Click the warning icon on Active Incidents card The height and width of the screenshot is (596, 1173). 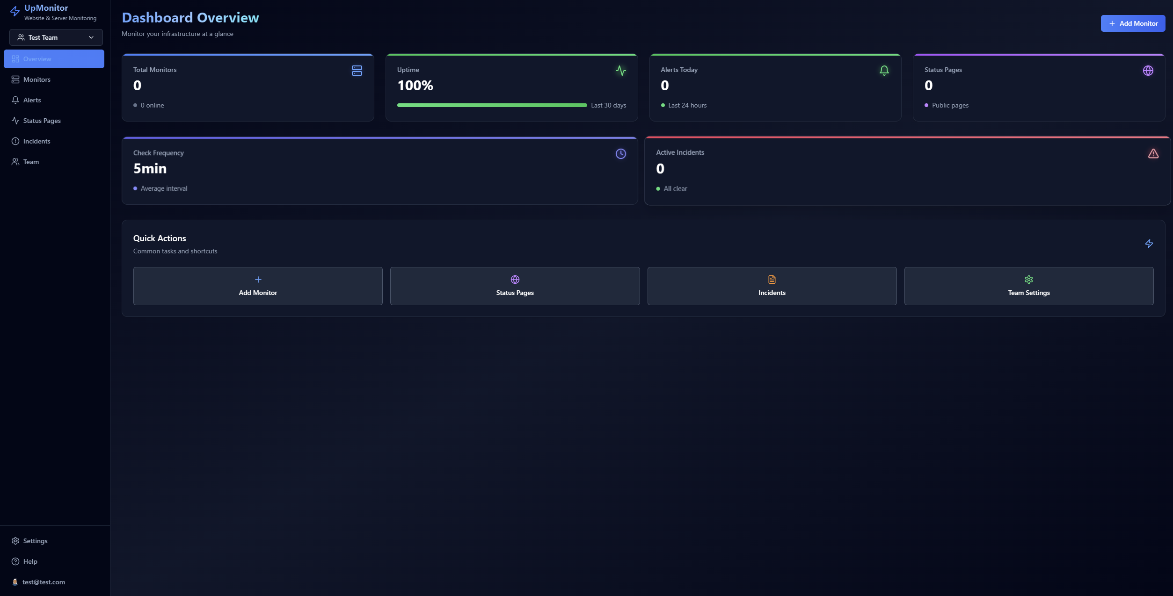tap(1153, 153)
